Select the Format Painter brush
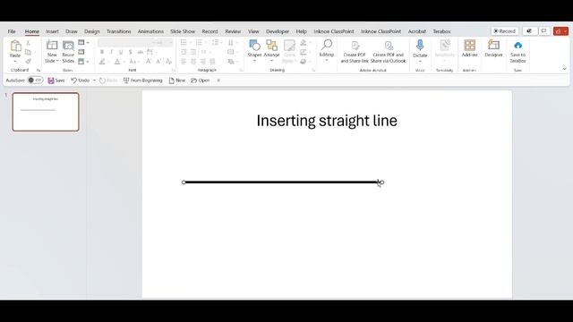Viewport: 573px width, 322px height. 28,61
